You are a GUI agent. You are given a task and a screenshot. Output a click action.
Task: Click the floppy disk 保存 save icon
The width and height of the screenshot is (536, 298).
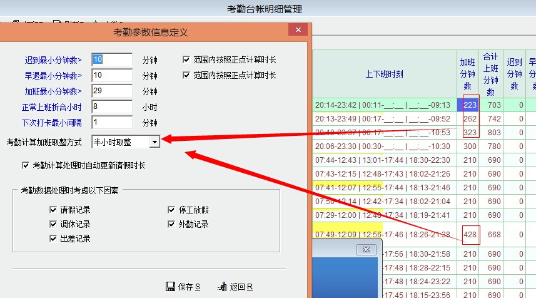pos(170,287)
